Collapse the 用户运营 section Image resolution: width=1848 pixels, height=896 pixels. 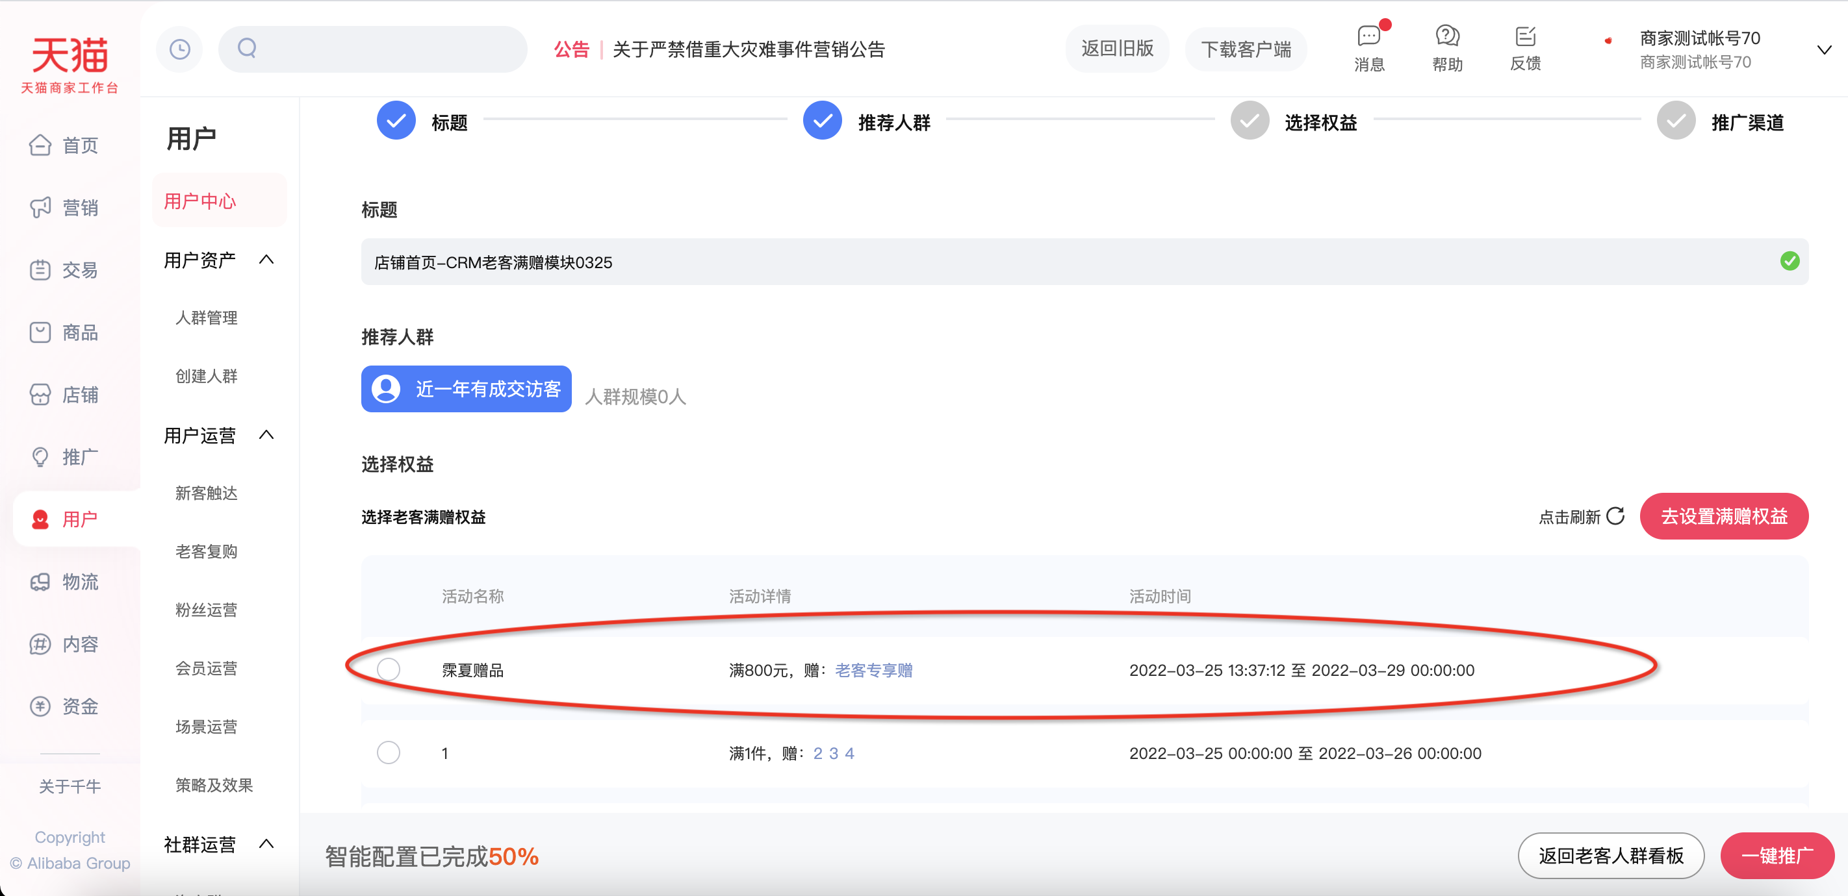click(x=266, y=435)
